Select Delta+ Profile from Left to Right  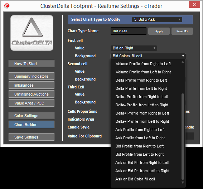pyautogui.click(x=146, y=121)
